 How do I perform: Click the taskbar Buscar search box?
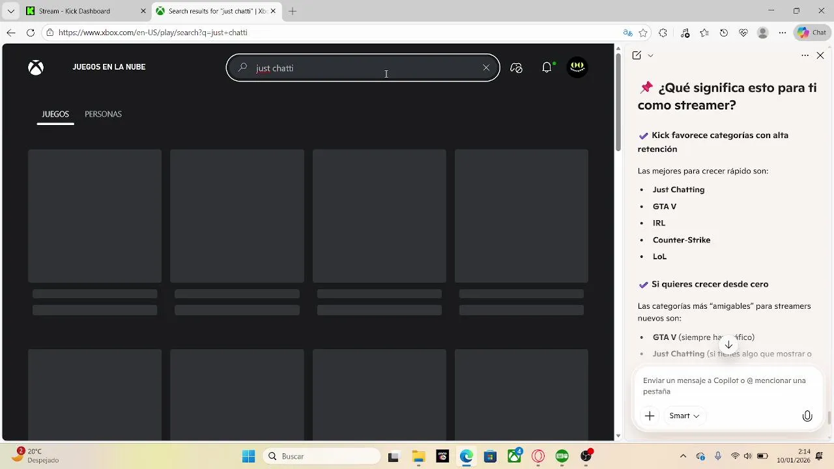(321, 456)
